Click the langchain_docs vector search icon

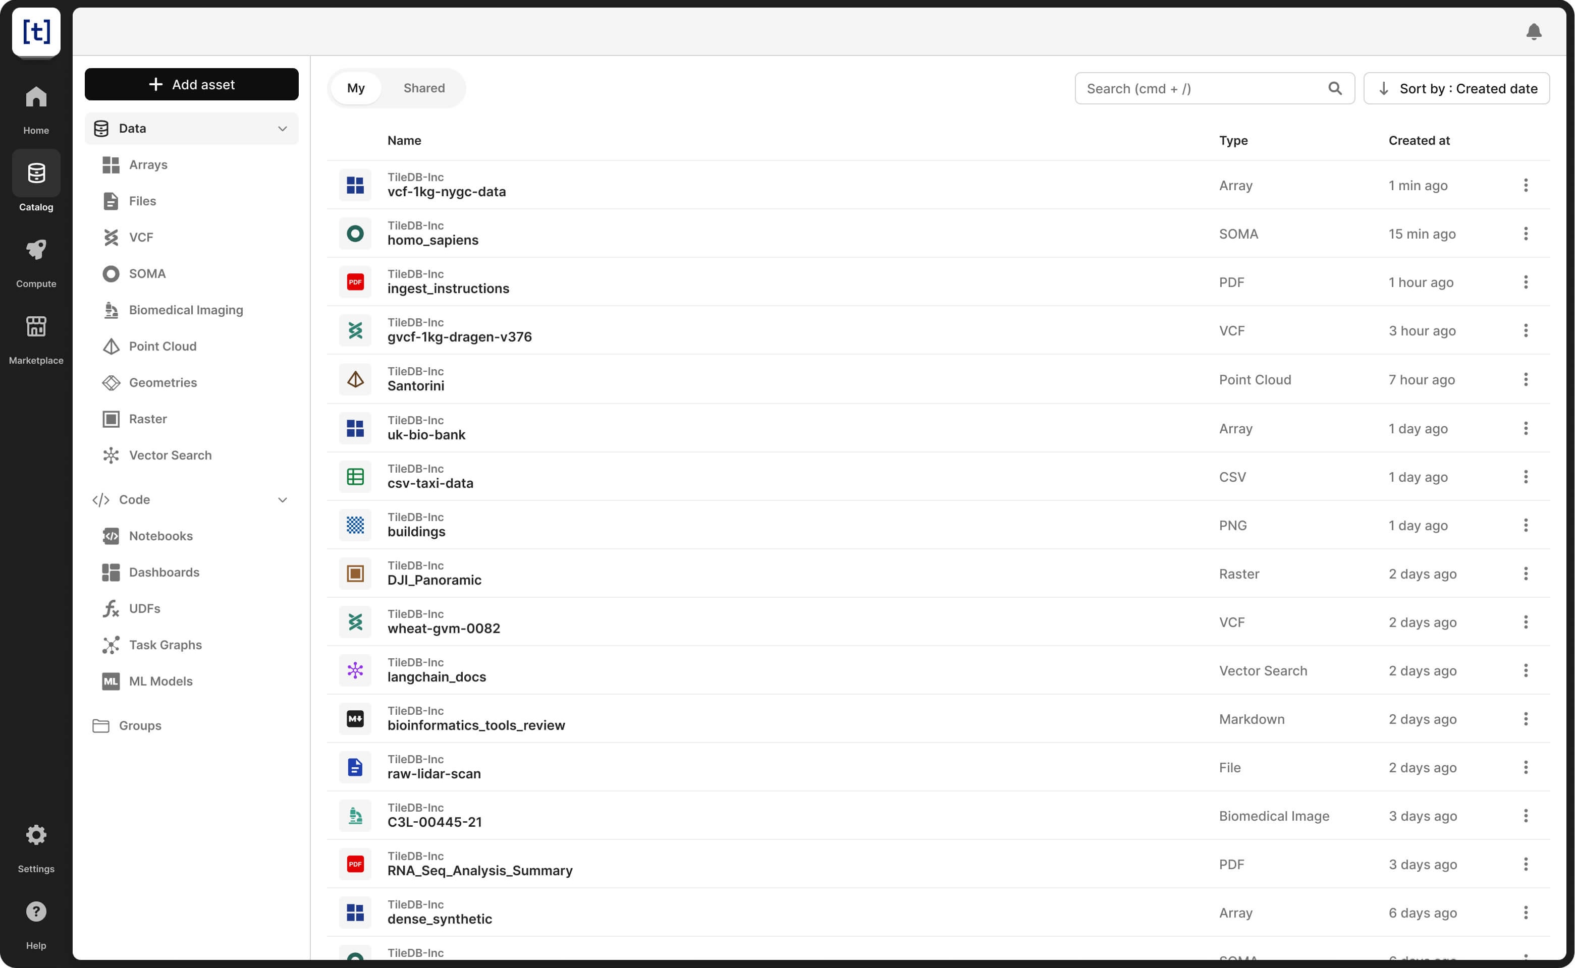(x=355, y=670)
